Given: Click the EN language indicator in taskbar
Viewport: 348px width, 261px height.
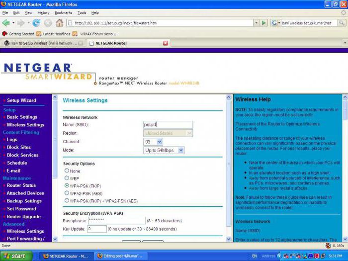Looking at the screenshot, I should (x=255, y=256).
